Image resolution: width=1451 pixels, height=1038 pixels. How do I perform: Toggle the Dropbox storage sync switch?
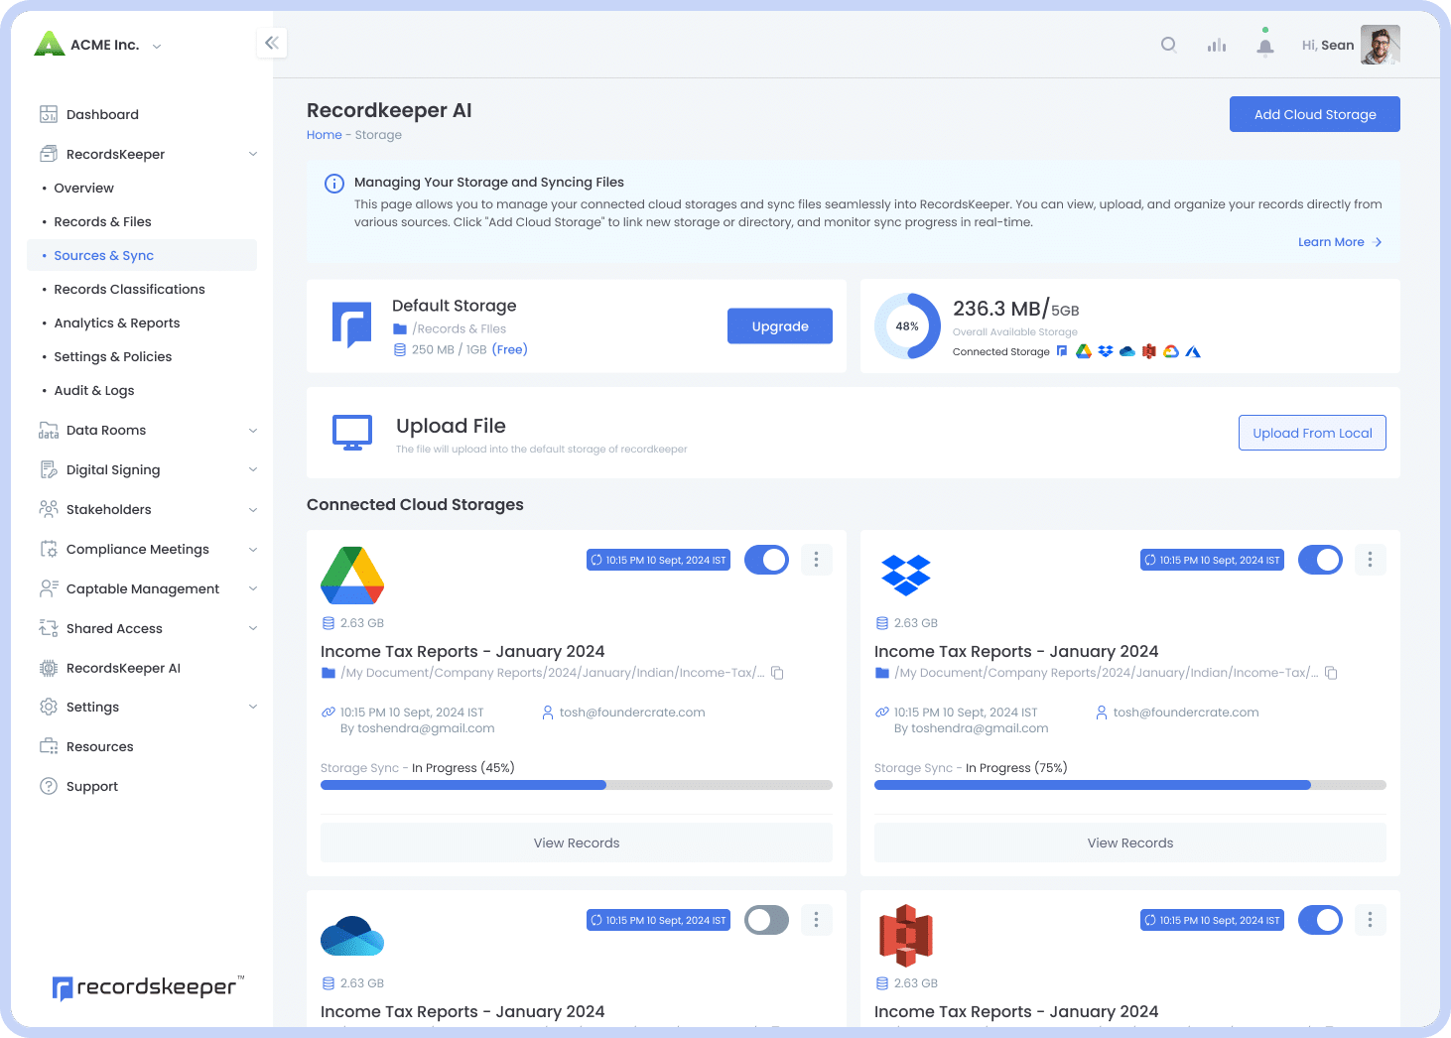point(1321,560)
